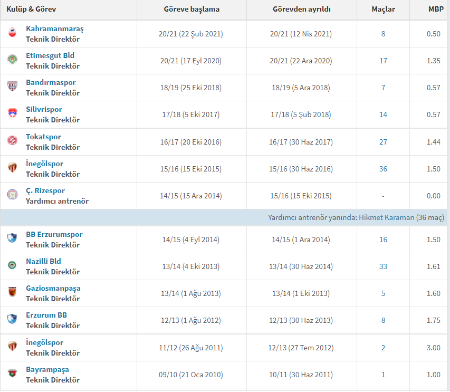Click Etimesgut Bld matches count 17

click(383, 61)
